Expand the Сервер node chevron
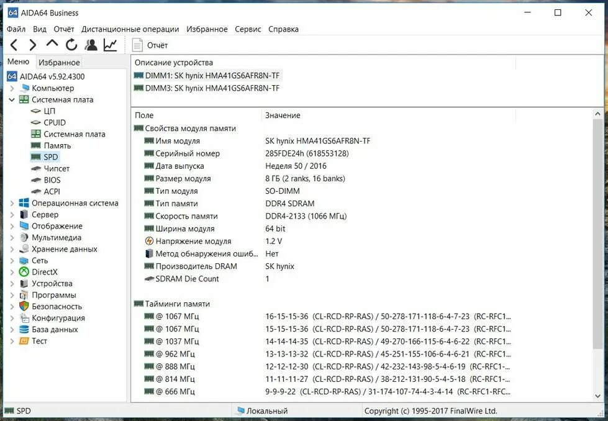Image resolution: width=608 pixels, height=421 pixels. pyautogui.click(x=12, y=215)
